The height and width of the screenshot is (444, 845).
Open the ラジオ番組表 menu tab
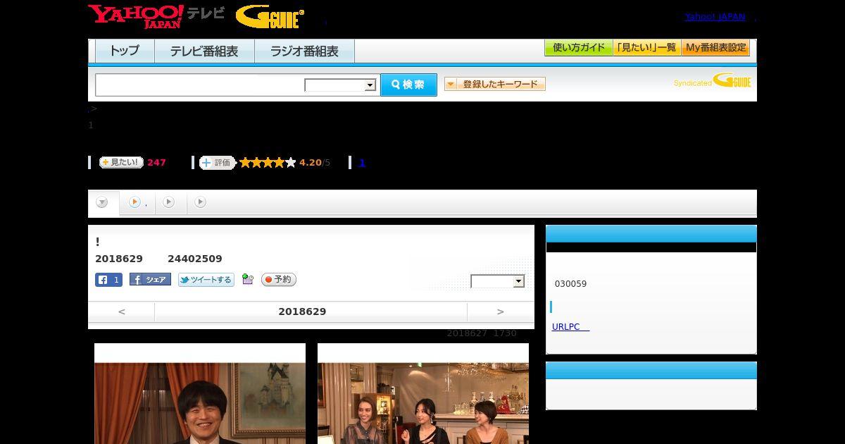tap(304, 51)
